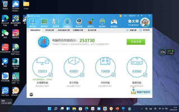Switch to 显卡排行榜 tab
Viewport: 179px width, 112px height.
[92, 30]
